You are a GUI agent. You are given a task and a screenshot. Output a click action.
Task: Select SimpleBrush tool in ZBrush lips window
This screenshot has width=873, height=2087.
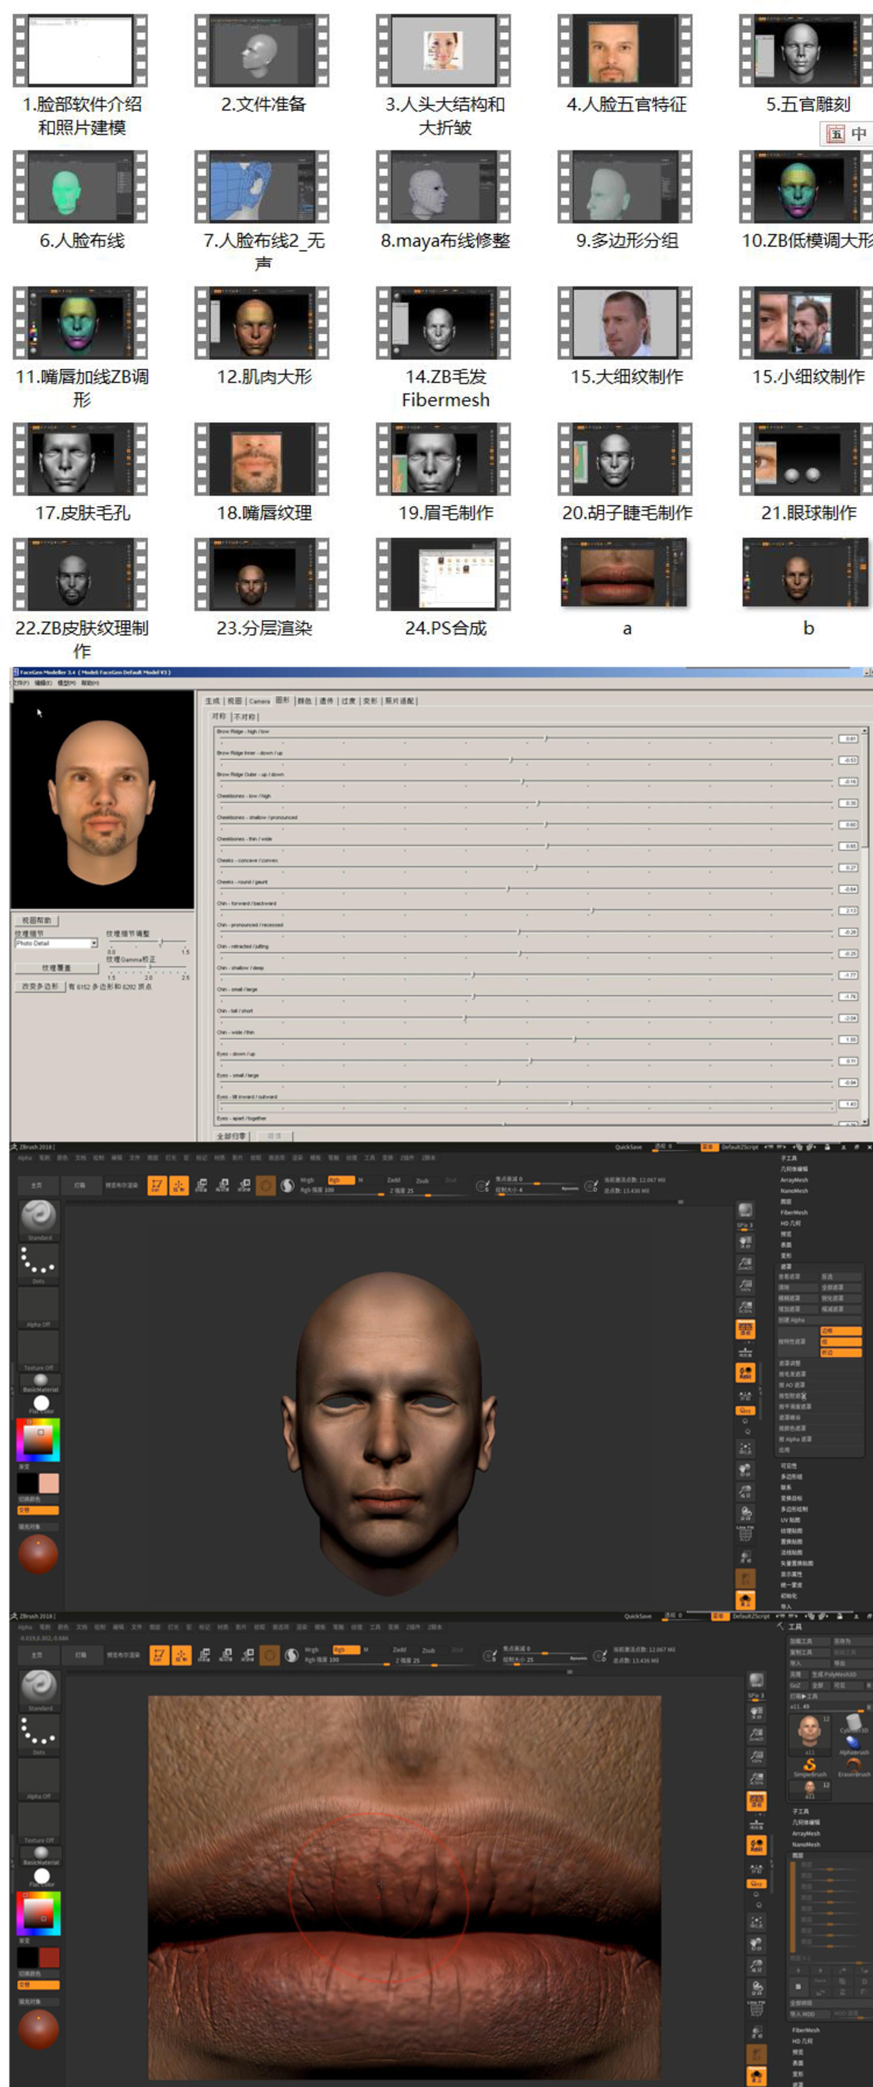coord(811,1768)
